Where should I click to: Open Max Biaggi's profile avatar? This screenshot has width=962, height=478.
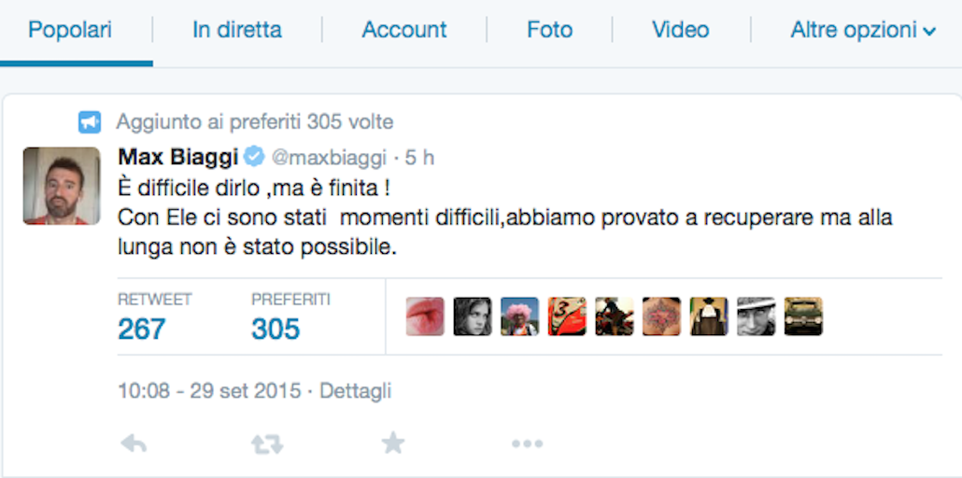(x=62, y=186)
